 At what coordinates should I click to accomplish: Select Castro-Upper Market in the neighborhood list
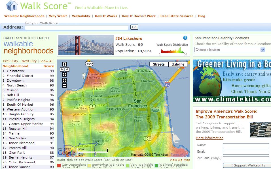[28, 124]
